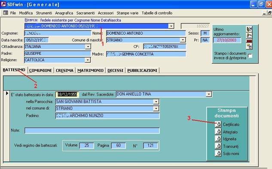Click the inner window minimize button in menu bar
This screenshot has width=272, height=169.
click(x=264, y=13)
